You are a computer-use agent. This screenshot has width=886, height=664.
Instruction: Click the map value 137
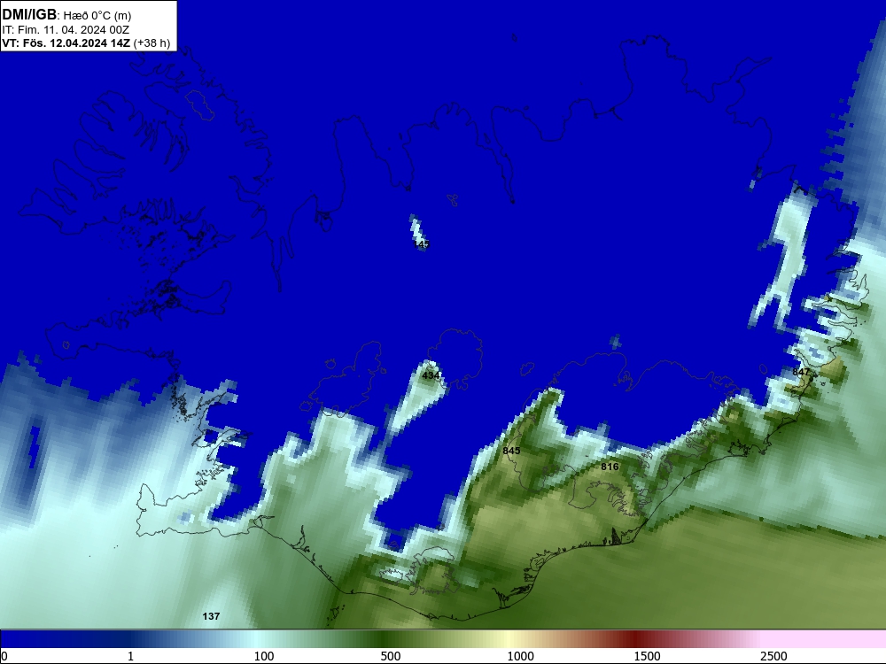click(211, 616)
